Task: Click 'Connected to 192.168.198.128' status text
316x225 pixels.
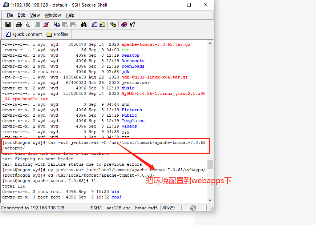Action: click(32, 208)
